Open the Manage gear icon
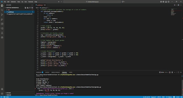This screenshot has width=183, height=98. [x=2, y=94]
